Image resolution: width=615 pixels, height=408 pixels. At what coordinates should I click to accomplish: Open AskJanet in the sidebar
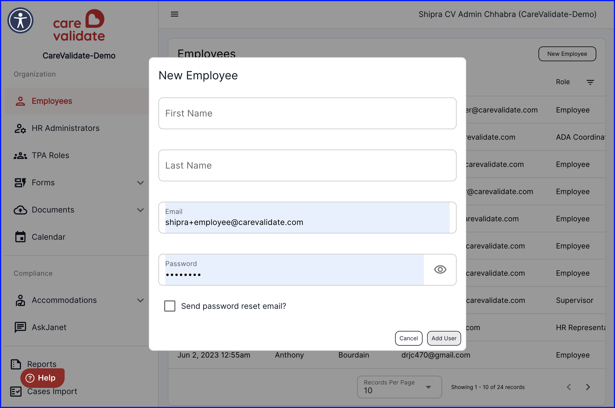(x=77, y=327)
